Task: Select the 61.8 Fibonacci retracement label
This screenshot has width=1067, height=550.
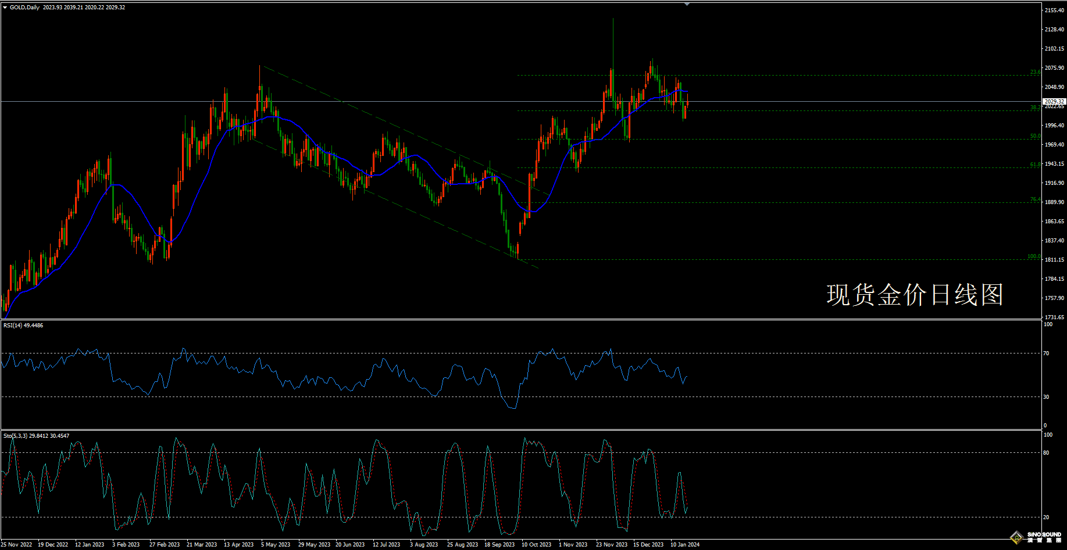Action: click(x=1035, y=165)
